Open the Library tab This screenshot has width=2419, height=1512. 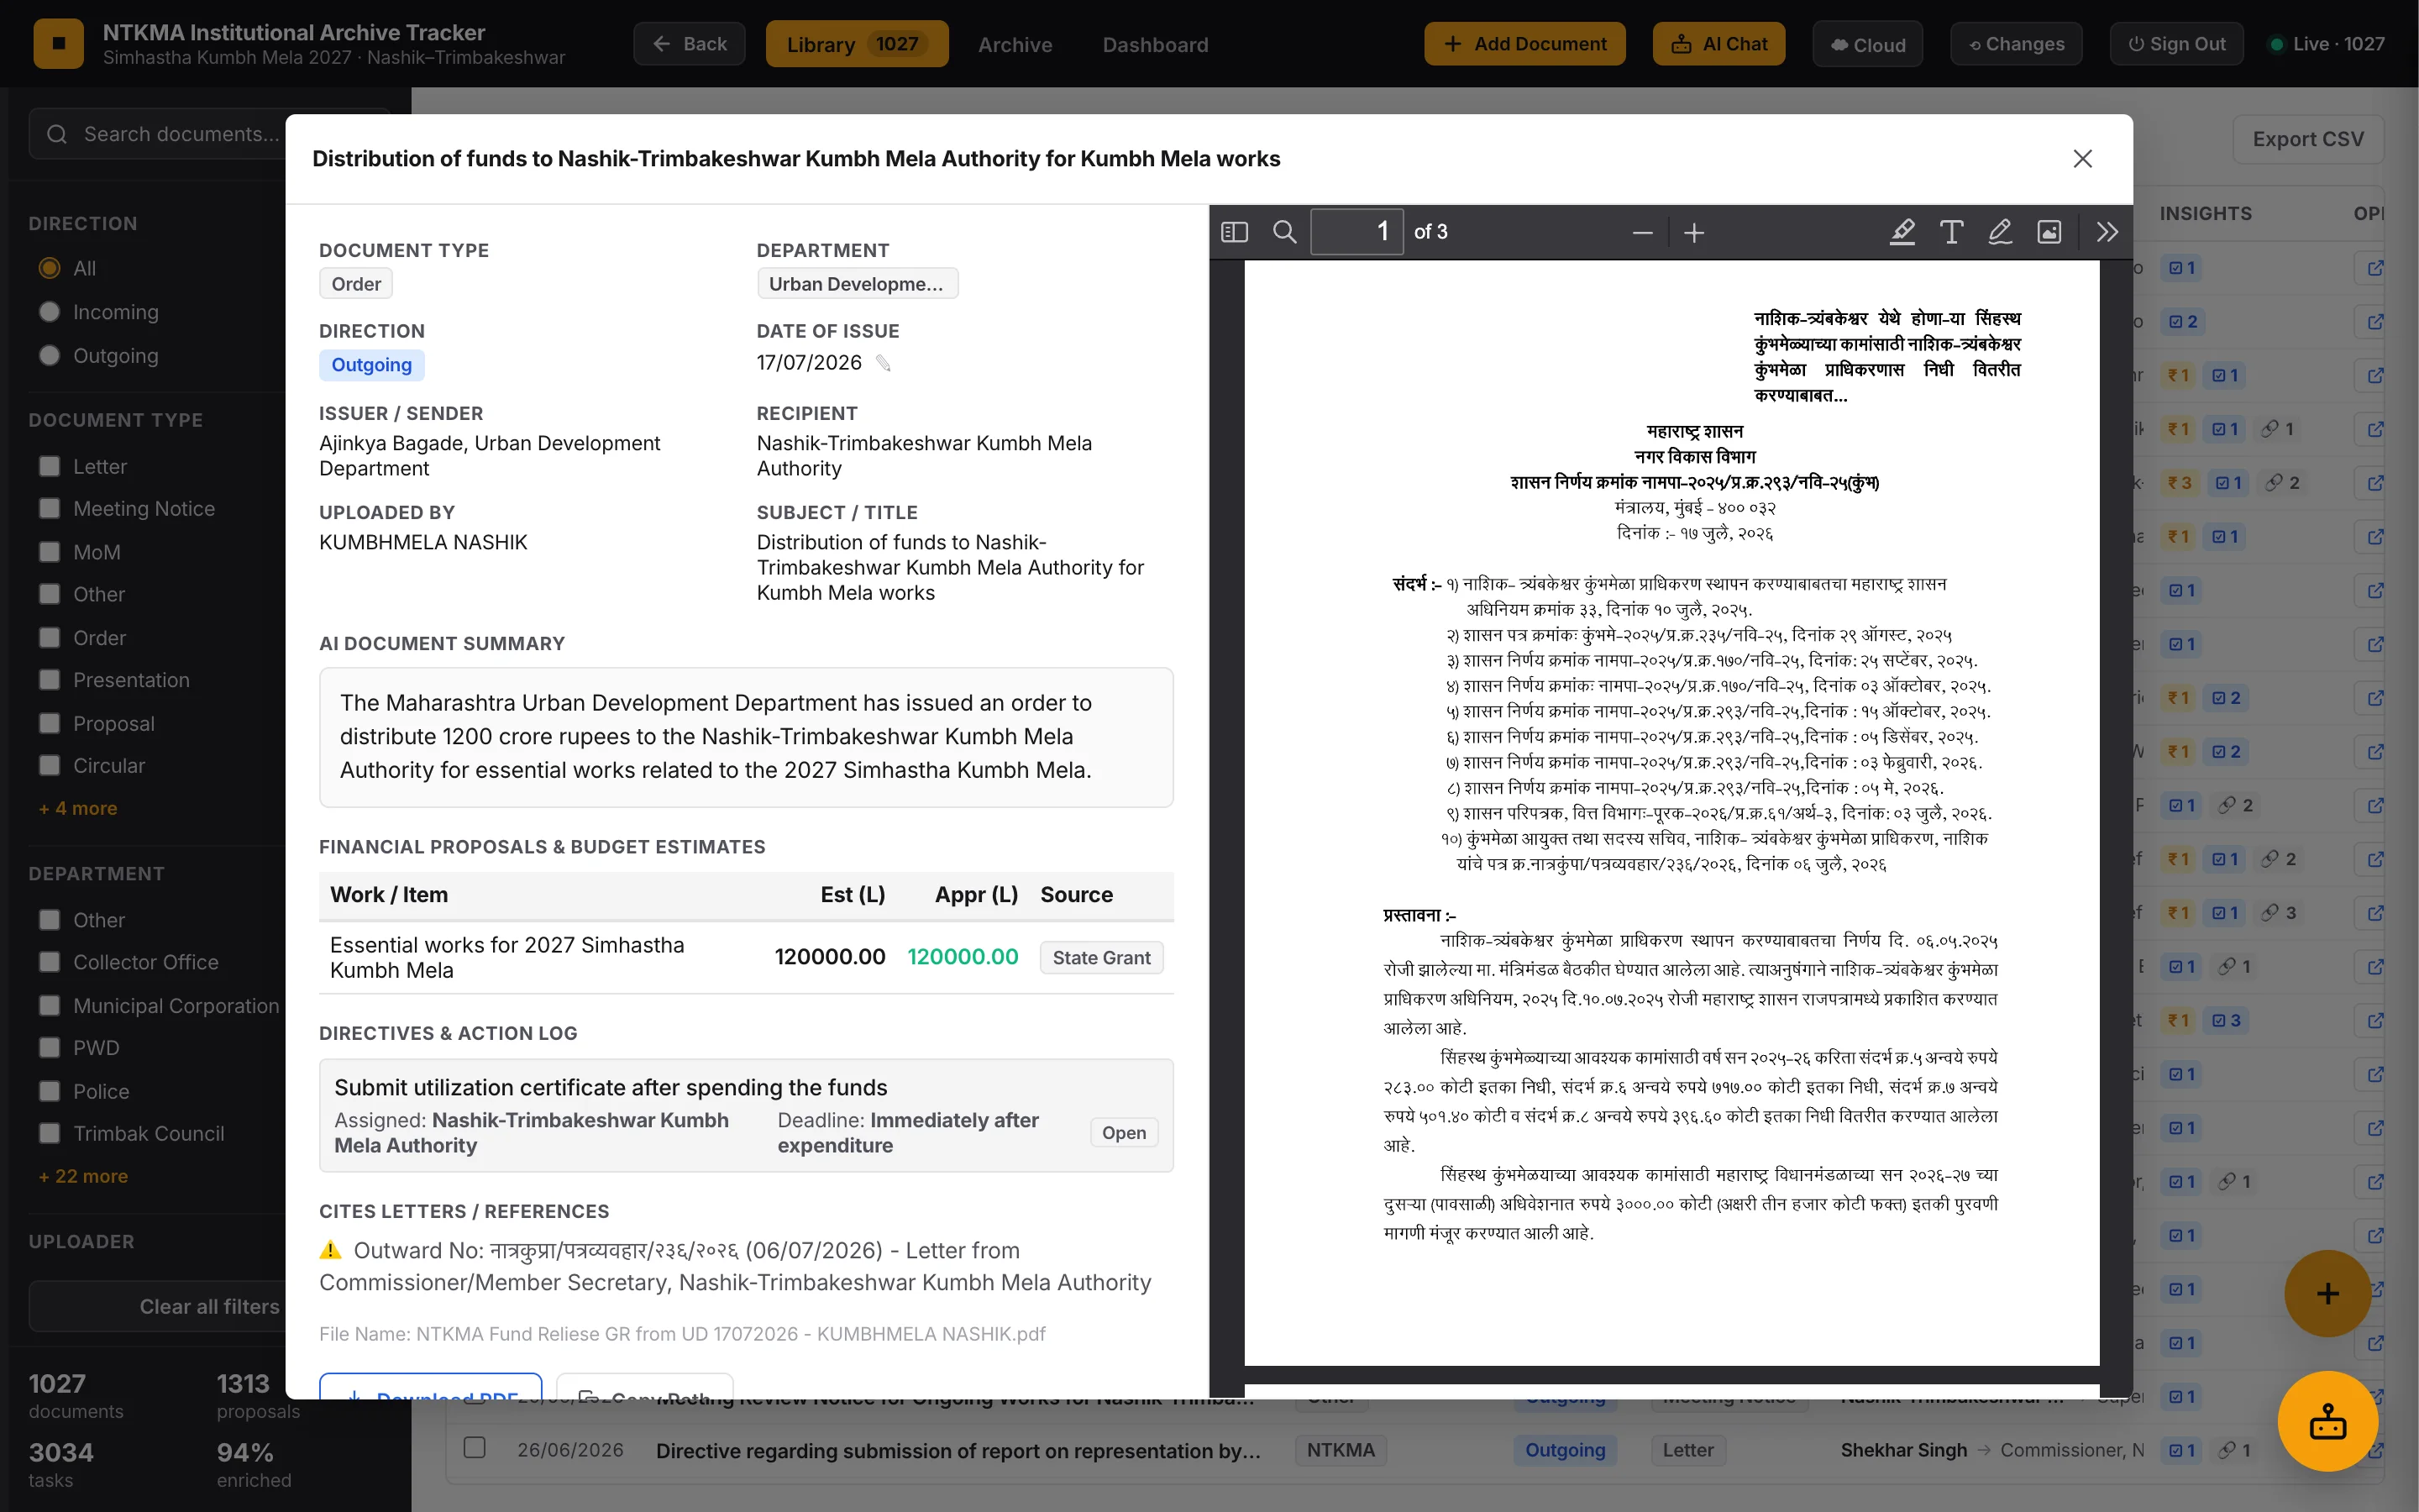(x=857, y=44)
